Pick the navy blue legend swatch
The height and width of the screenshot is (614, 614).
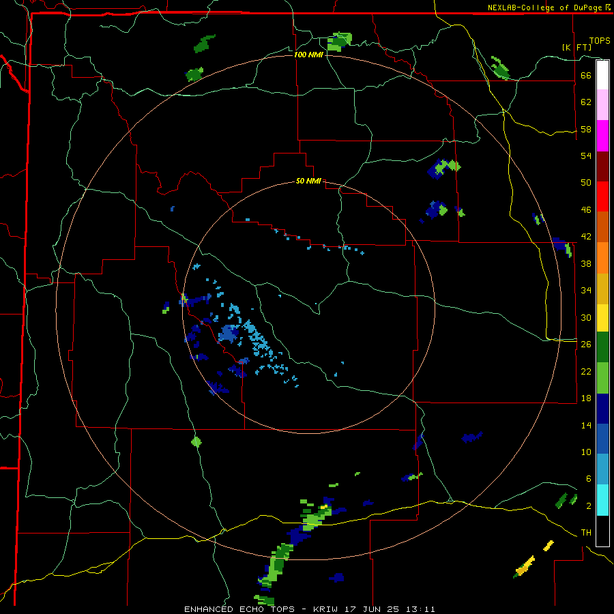pyautogui.click(x=602, y=409)
